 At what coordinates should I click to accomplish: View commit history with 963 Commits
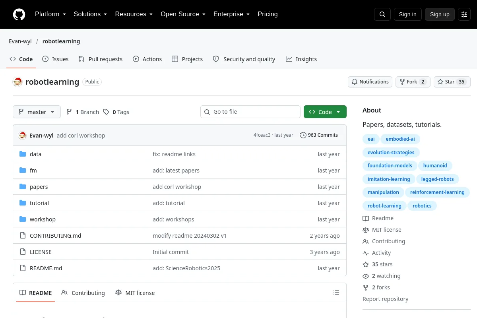[319, 135]
